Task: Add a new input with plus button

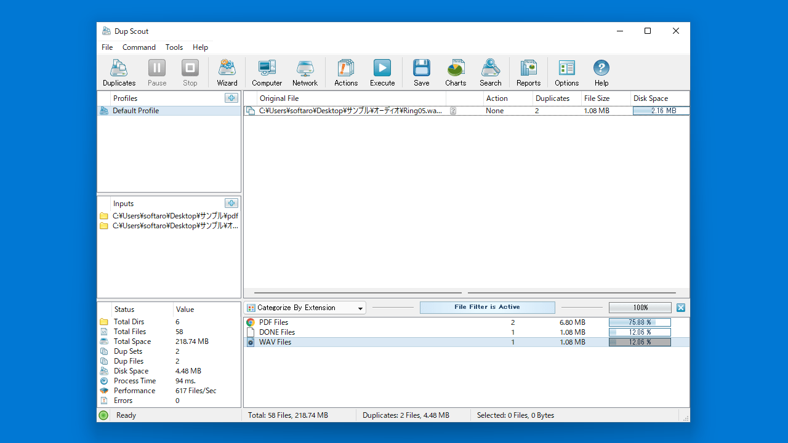Action: 231,203
